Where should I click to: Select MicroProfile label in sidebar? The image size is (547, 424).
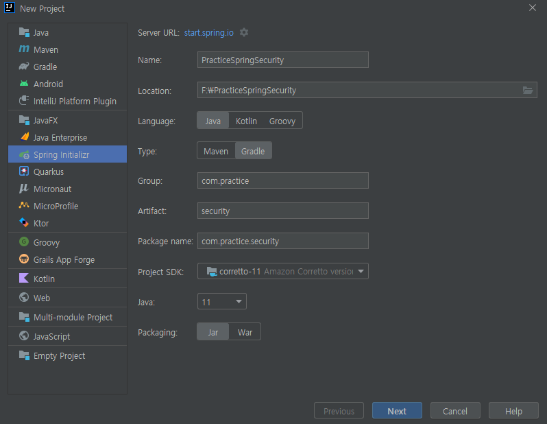pos(56,206)
